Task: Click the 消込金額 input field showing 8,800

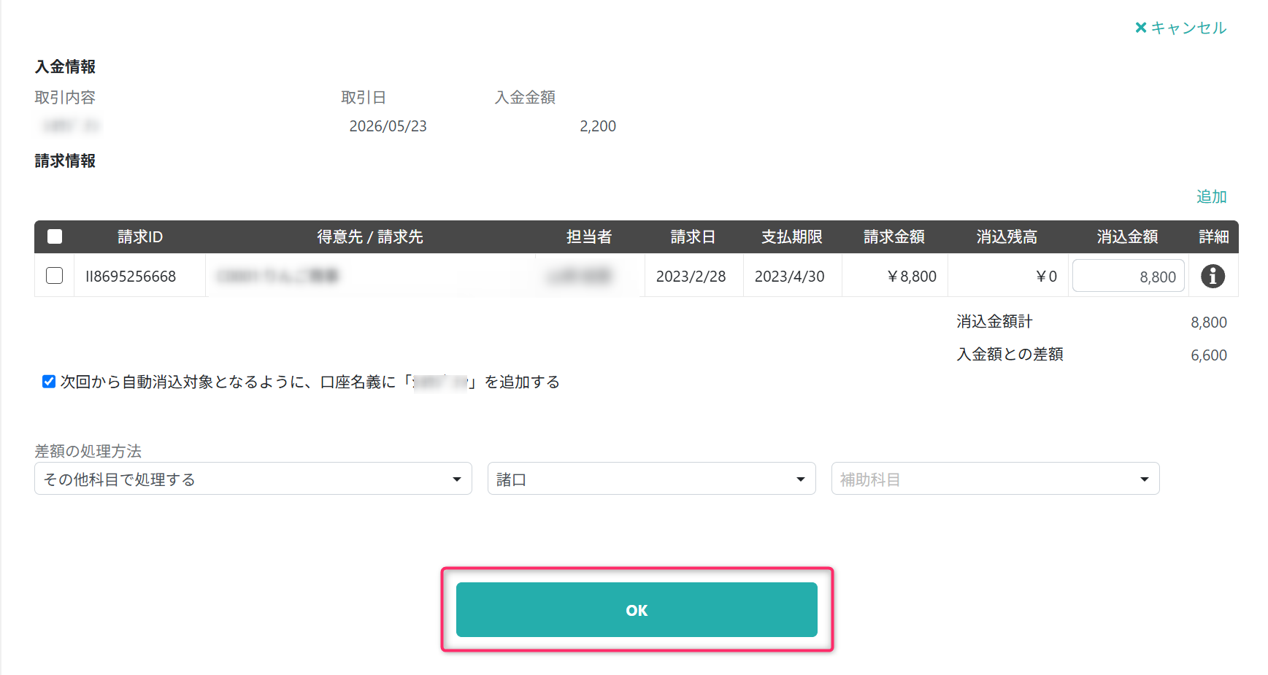Action: coord(1128,276)
